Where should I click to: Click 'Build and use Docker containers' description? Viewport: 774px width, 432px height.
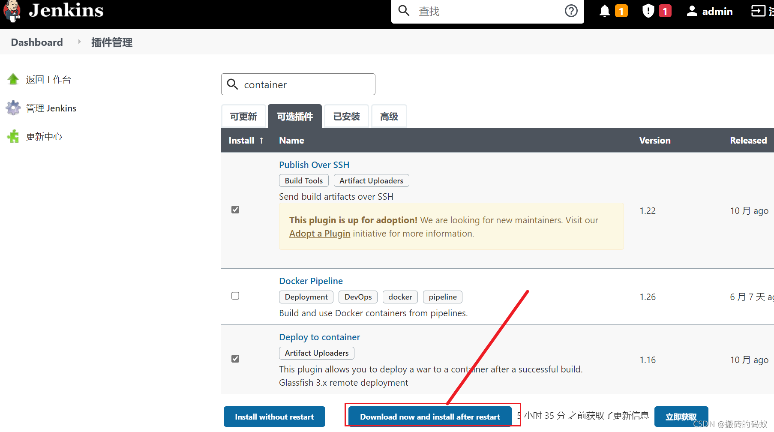[x=373, y=313]
